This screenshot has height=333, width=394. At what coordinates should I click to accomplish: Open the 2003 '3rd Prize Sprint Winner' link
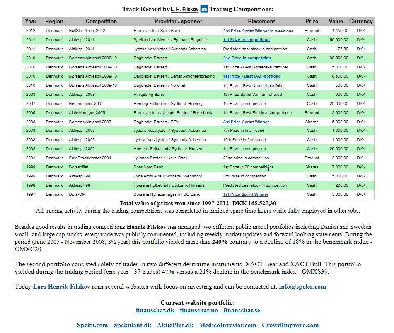pyautogui.click(x=246, y=122)
